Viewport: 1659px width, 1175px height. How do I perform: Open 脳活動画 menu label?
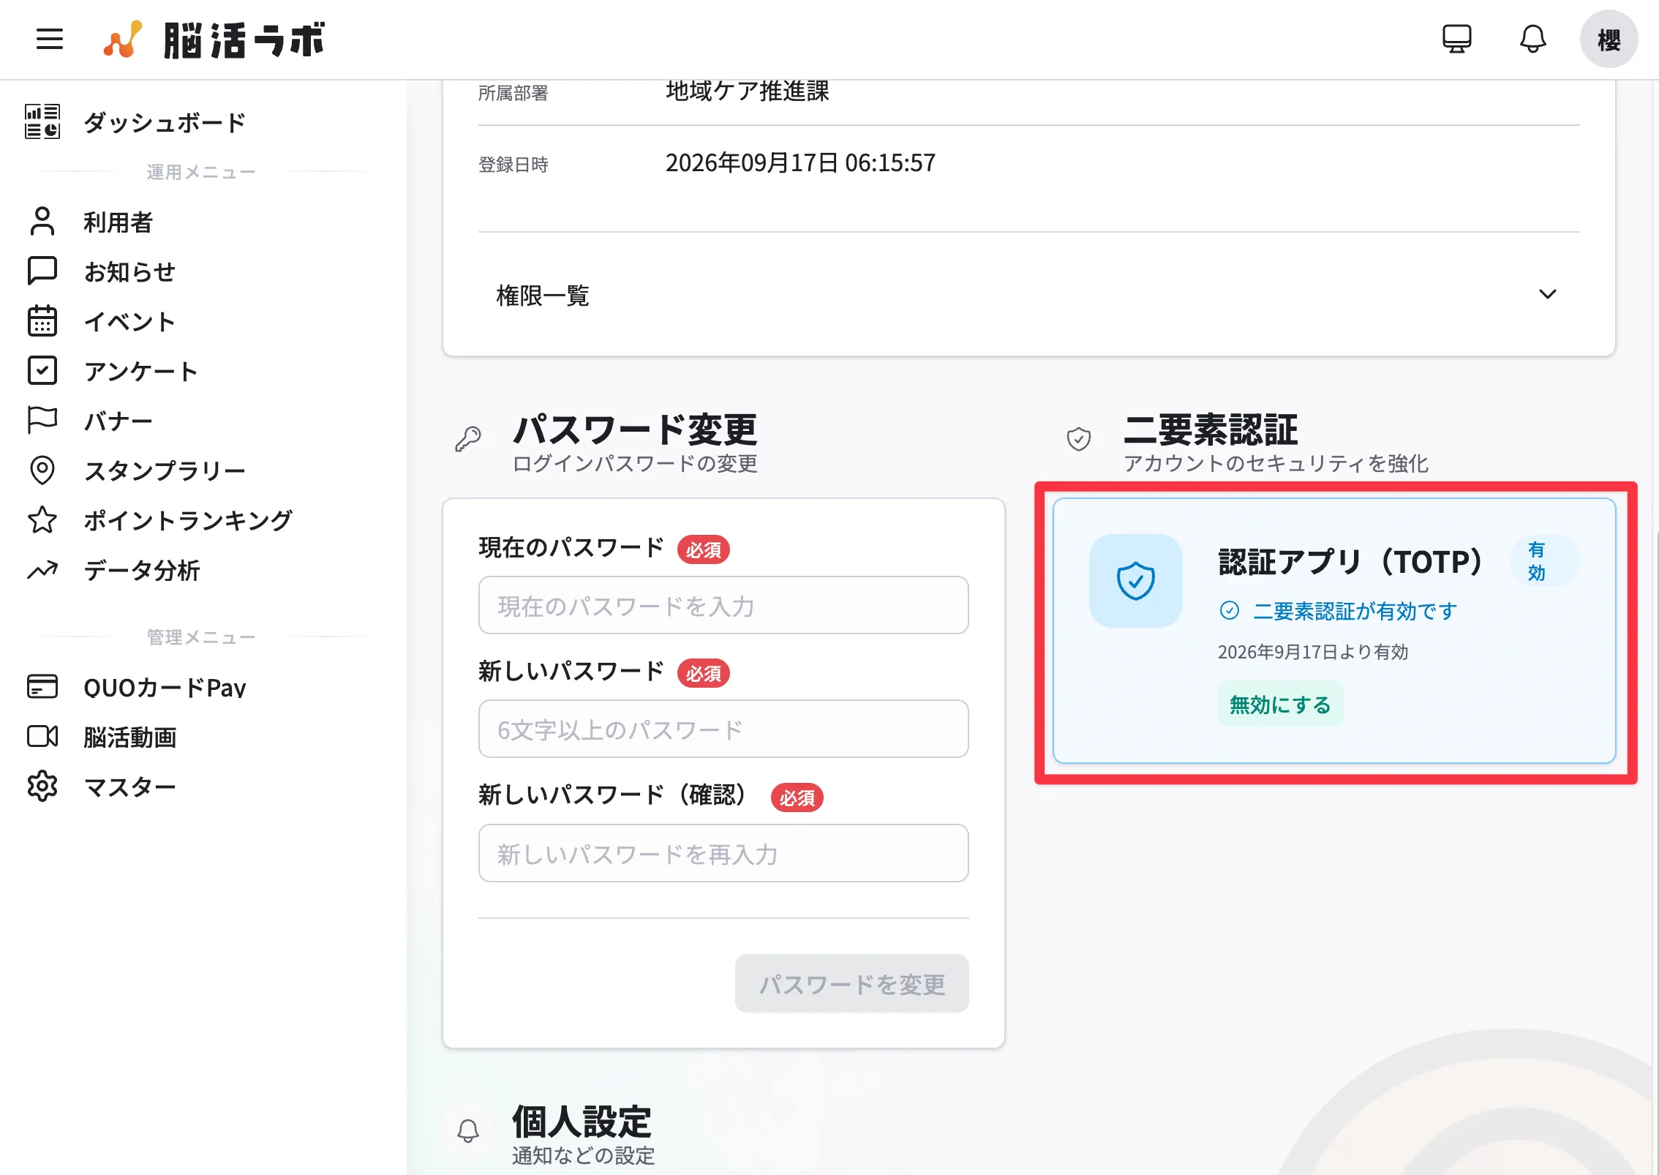(130, 736)
